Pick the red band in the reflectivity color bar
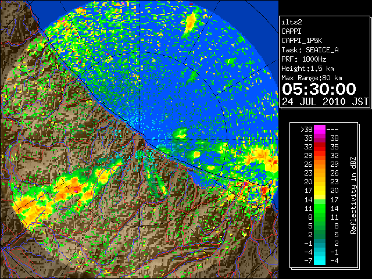This screenshot has width=372, height=279. pos(320,147)
